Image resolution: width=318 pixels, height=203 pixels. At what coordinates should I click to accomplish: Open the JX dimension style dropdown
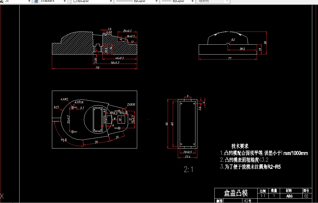[29, 1]
